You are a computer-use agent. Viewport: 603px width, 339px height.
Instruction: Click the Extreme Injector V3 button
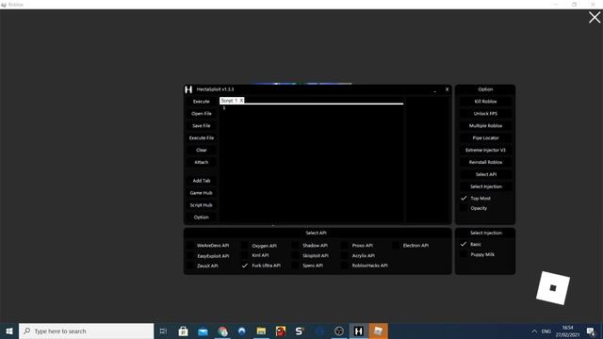coord(485,151)
